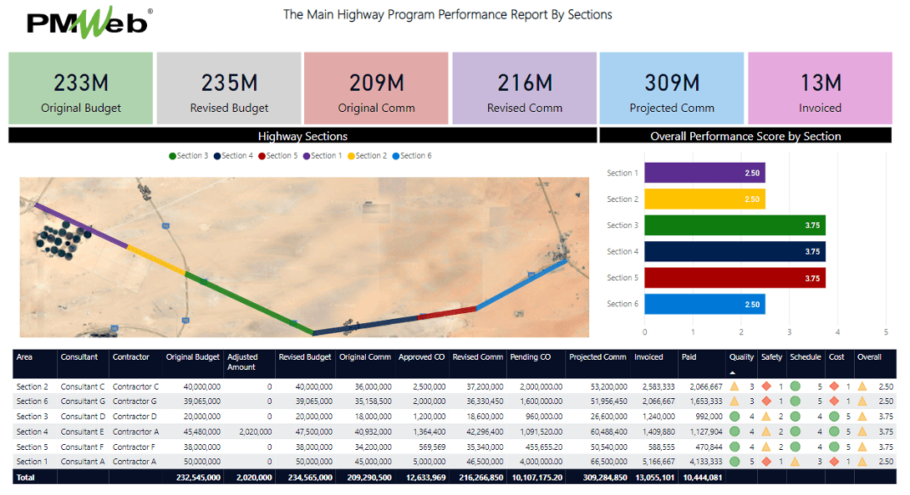Click the yellow Cost triangle for Section 4

[834, 432]
